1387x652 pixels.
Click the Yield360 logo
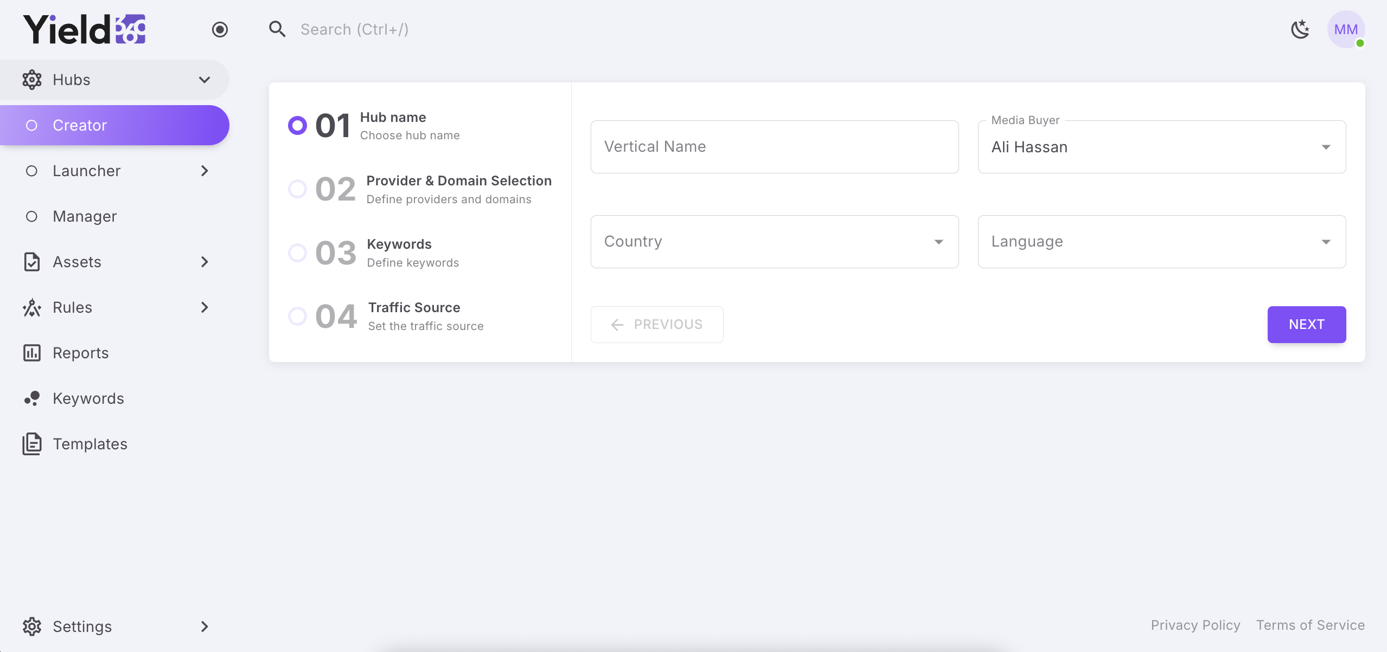[84, 29]
